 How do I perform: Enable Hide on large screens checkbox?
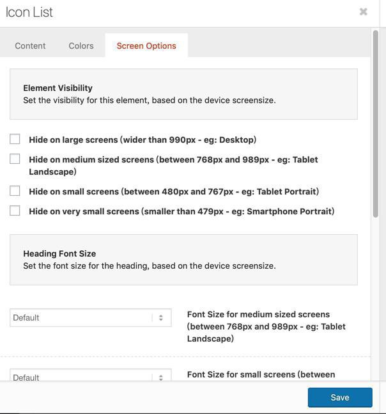[15, 139]
